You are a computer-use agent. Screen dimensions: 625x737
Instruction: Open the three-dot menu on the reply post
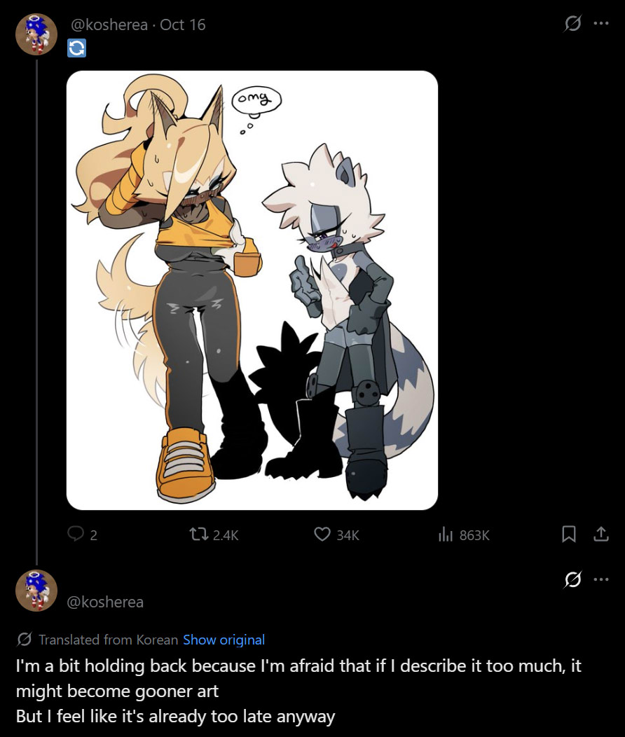click(x=601, y=579)
